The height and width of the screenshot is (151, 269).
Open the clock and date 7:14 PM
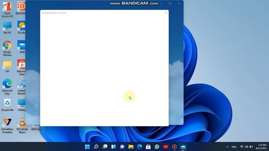click(261, 147)
